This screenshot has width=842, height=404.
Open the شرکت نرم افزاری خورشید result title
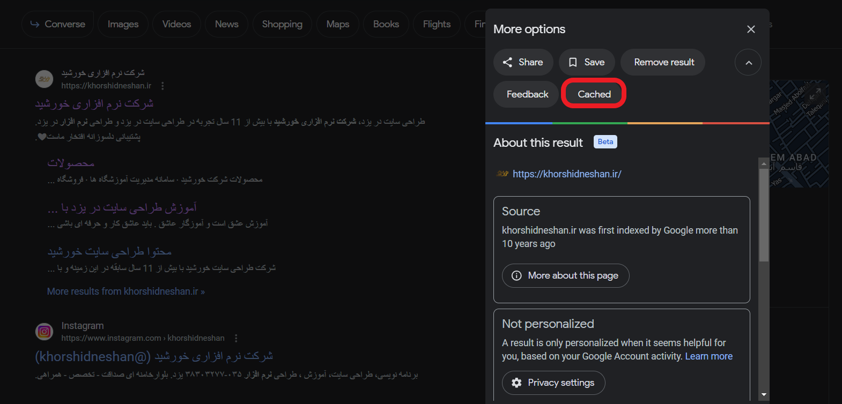[94, 103]
